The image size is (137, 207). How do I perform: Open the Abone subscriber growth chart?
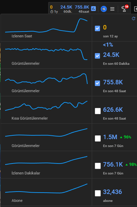[46, 192]
